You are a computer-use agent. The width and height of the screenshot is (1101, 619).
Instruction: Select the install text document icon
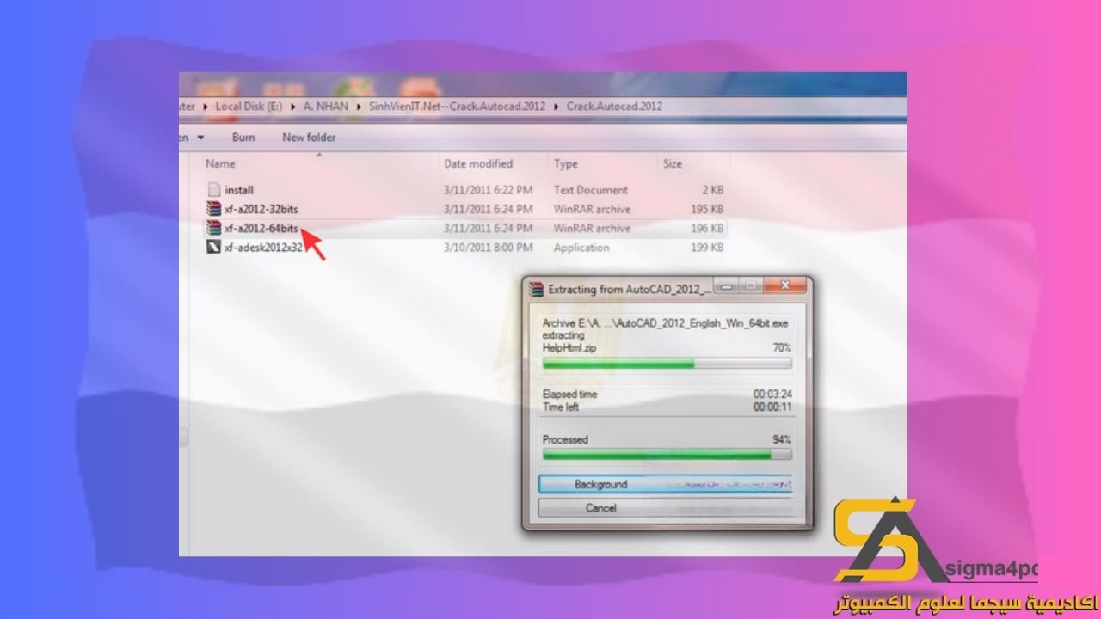coord(214,190)
